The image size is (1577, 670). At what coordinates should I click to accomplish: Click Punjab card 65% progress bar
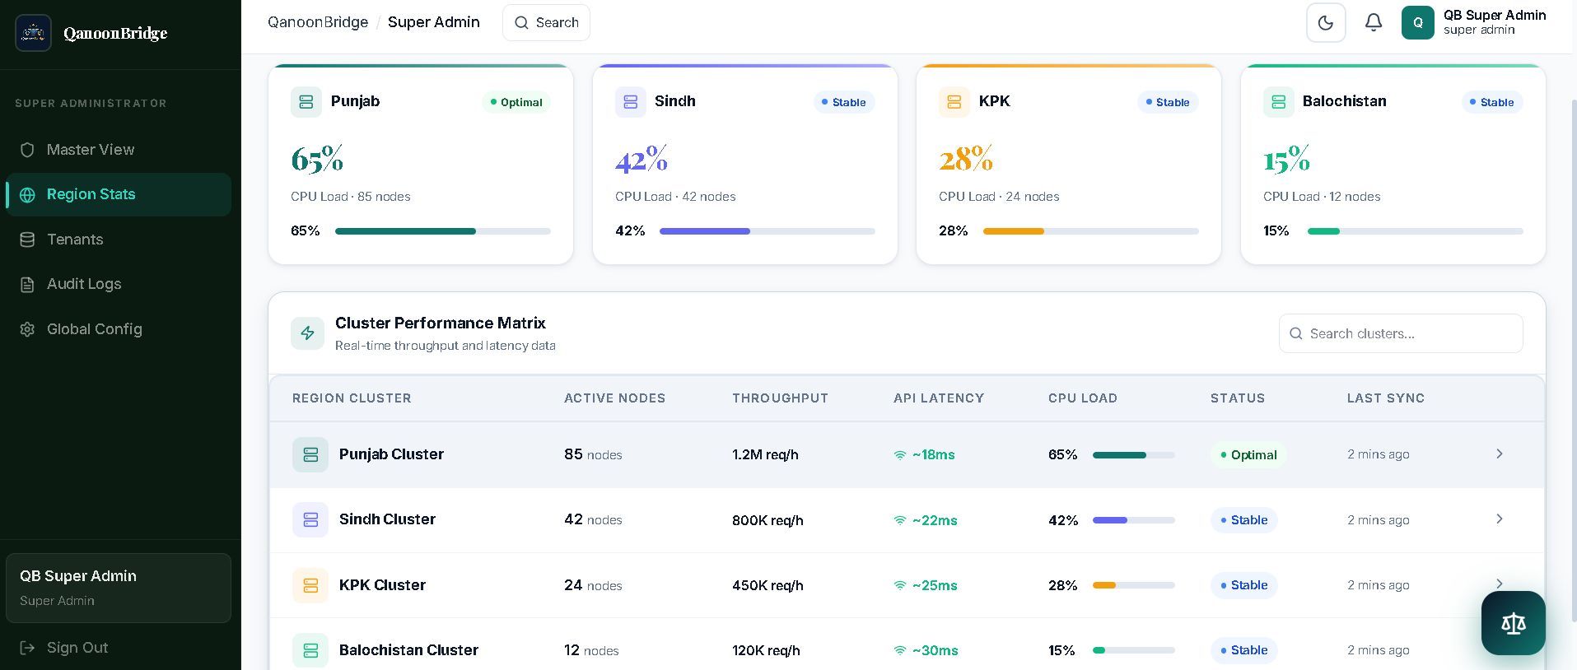point(443,231)
